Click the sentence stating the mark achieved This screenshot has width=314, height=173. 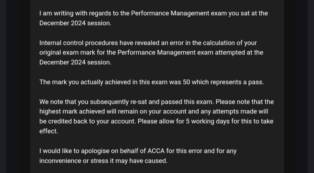(152, 82)
